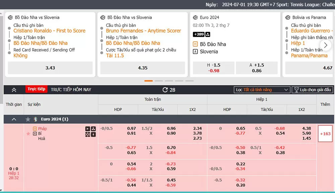Open the pitch view icon for Pháp match
The height and width of the screenshot is (193, 335).
tap(88, 134)
